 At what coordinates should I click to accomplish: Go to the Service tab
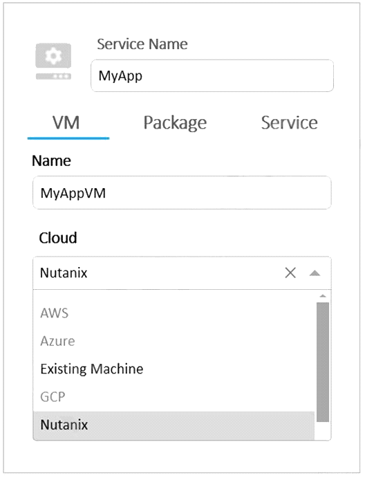coord(290,123)
